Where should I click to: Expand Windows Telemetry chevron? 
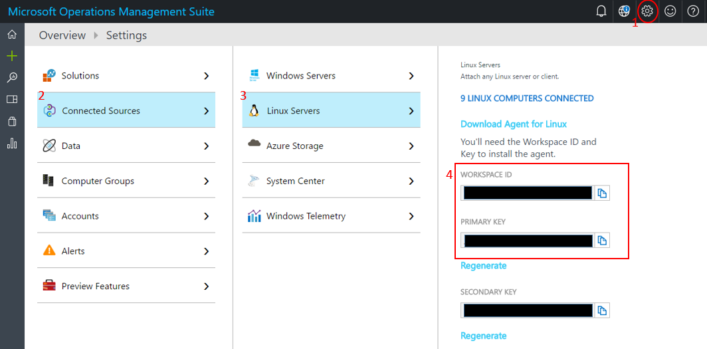411,217
